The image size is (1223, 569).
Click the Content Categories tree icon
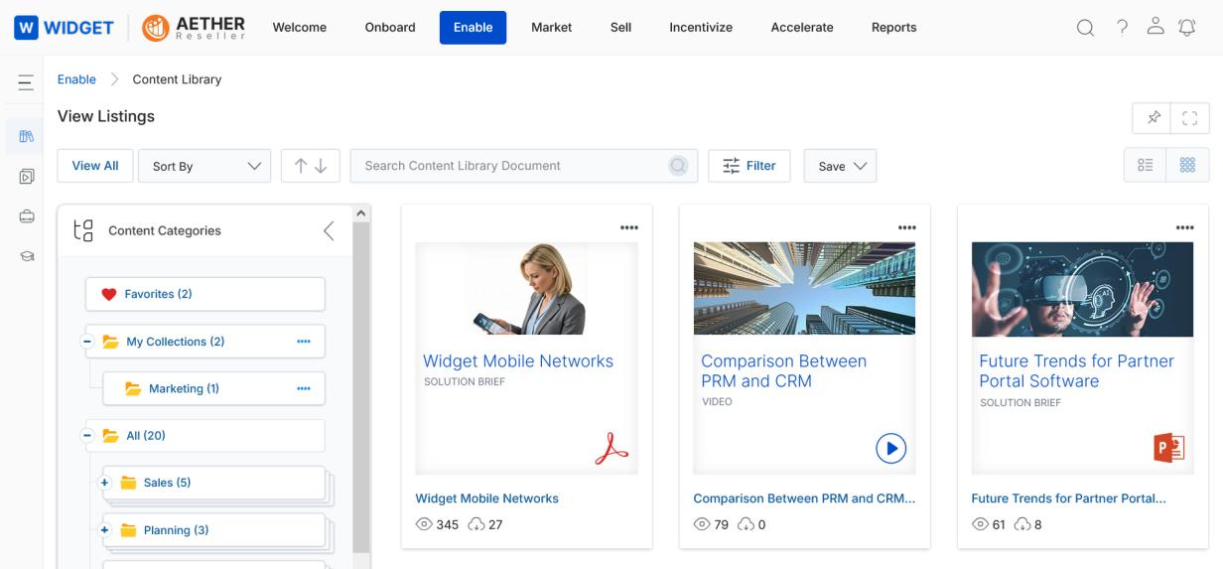[x=83, y=230]
